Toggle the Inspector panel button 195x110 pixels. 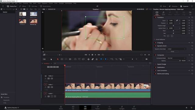coord(184,6)
